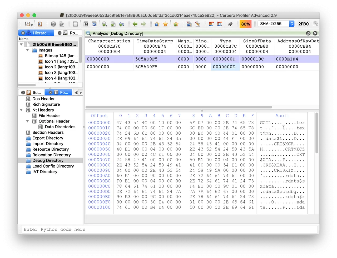
Task: Select Bitmap 148 image entry
Action: point(58,56)
